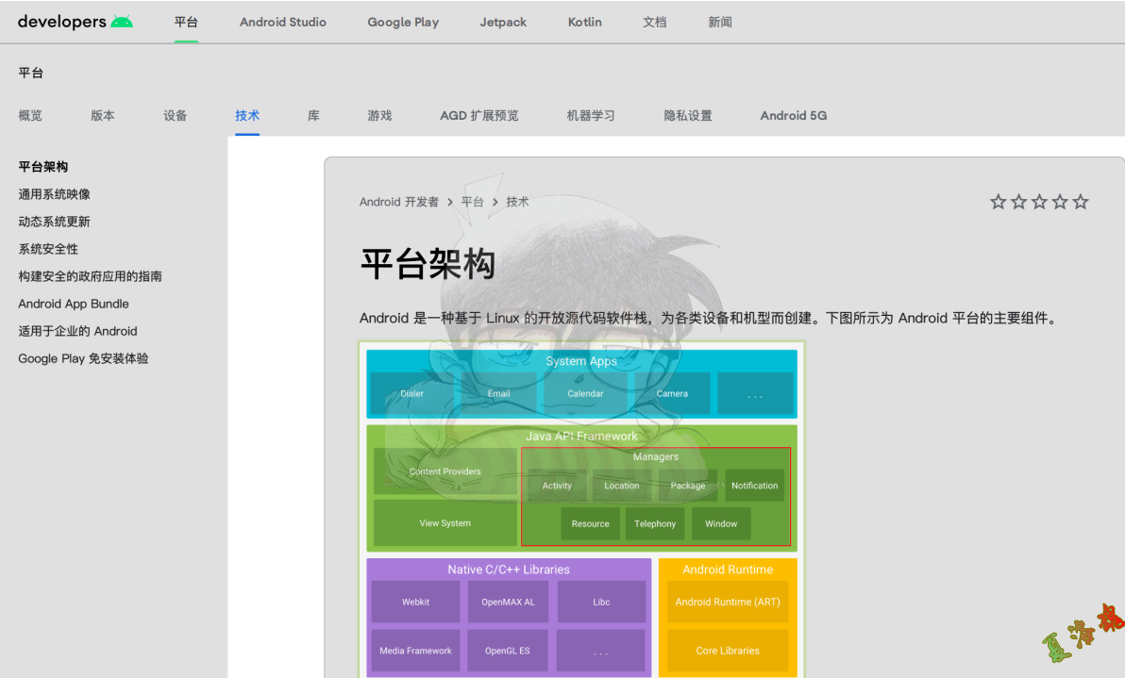Click the Android developers logo
This screenshot has height=678, width=1125.
click(x=75, y=21)
